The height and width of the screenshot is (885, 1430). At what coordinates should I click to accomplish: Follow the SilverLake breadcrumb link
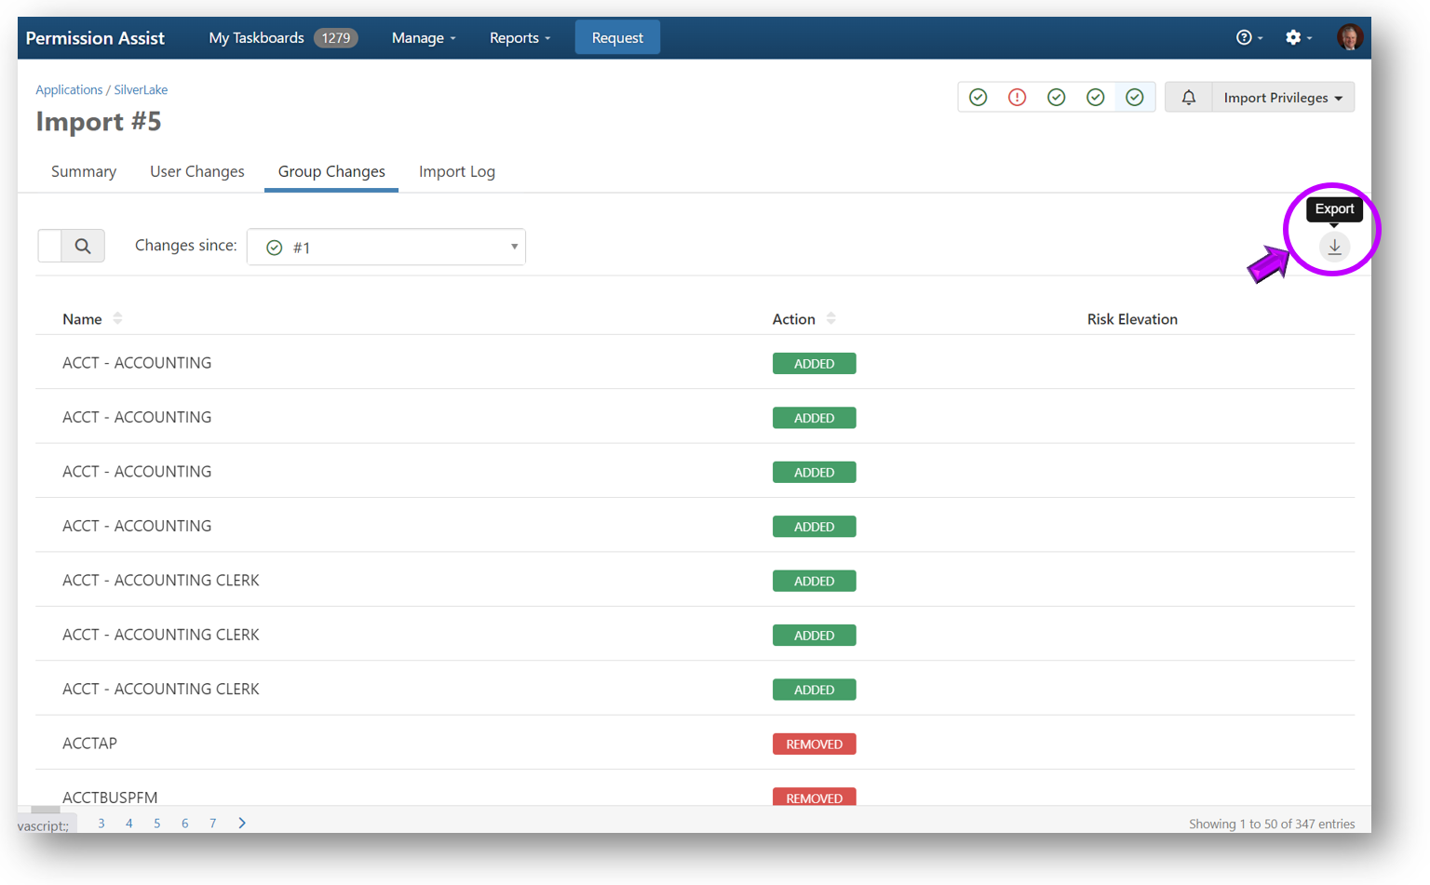click(x=141, y=90)
